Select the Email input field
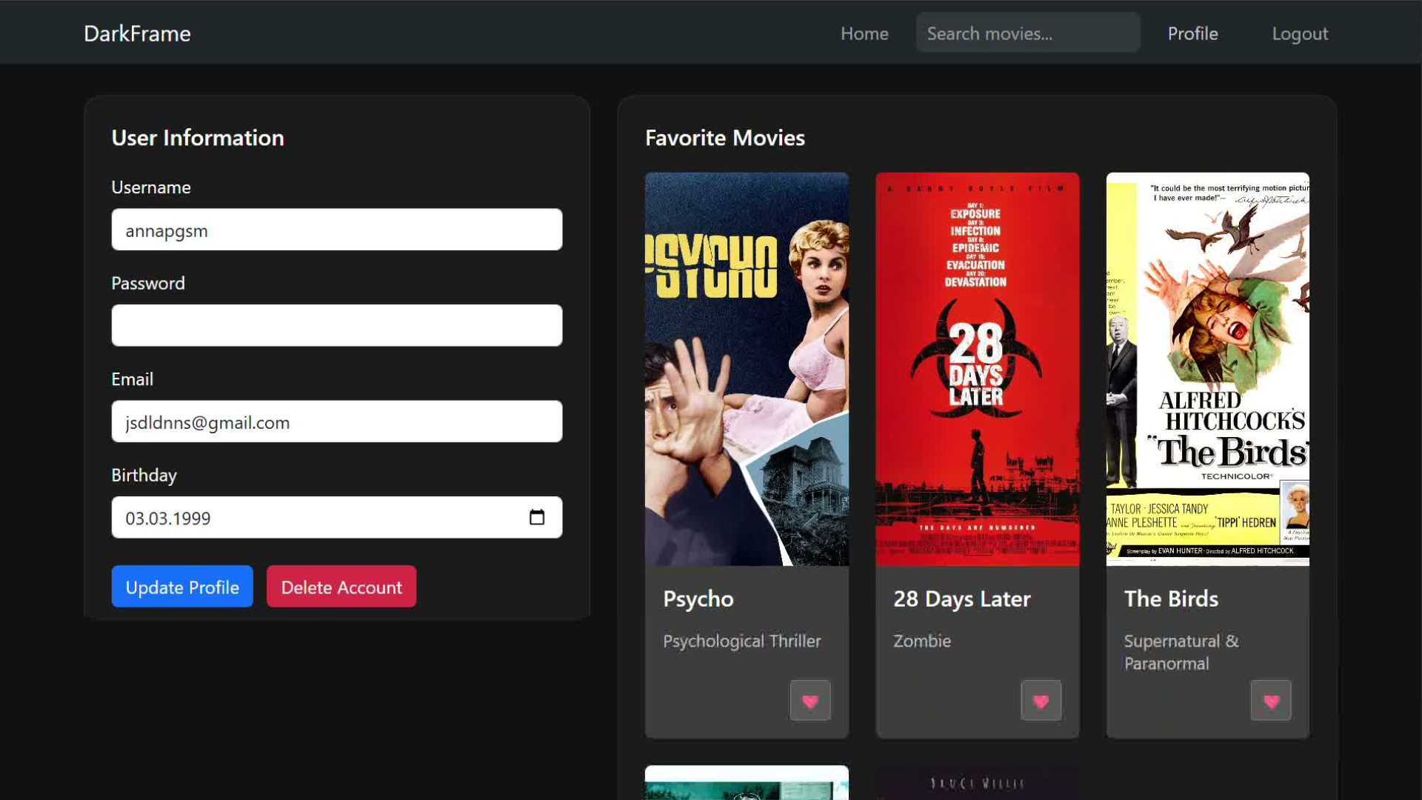The height and width of the screenshot is (800, 1422). pyautogui.click(x=337, y=421)
